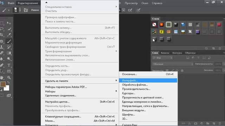Open the blend mode dropdown Обычные
Image resolution: width=225 pixels, height=126 pixels.
click(173, 64)
